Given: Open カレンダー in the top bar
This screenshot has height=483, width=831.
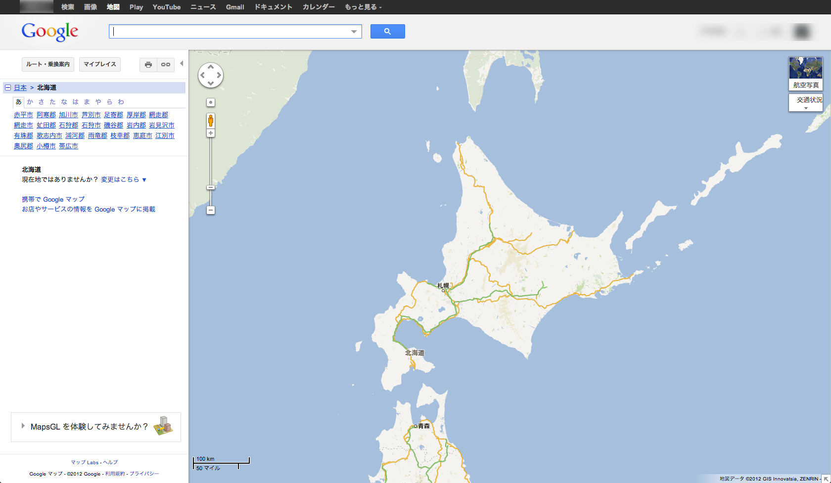Looking at the screenshot, I should [x=319, y=7].
